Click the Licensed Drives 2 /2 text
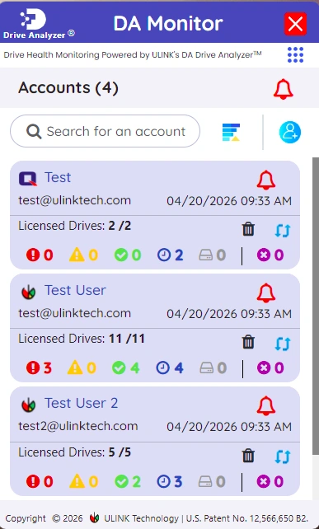The image size is (319, 529). point(75,226)
